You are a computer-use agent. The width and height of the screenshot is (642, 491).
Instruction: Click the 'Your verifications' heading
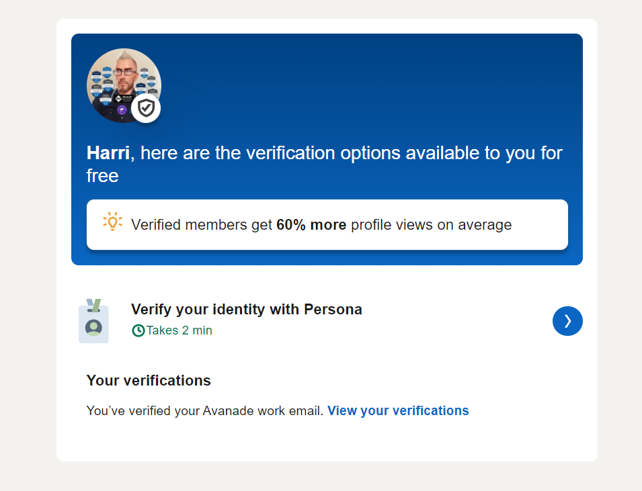(149, 381)
